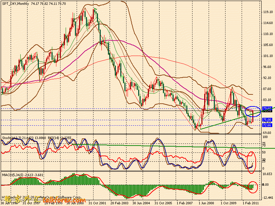Select the 0 level on oscillator scale
The image size is (275, 206).
tap(263, 169)
